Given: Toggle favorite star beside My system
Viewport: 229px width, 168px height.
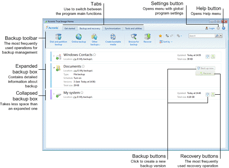Looking at the screenshot, I should pos(82,93).
